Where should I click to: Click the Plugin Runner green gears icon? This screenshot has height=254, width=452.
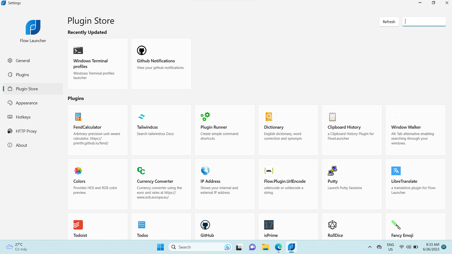pyautogui.click(x=205, y=117)
